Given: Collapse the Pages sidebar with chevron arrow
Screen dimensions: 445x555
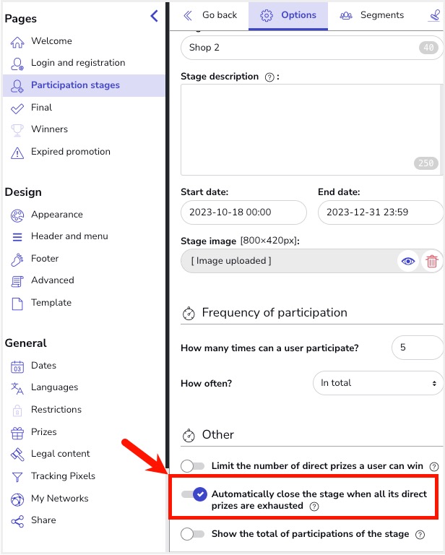Looking at the screenshot, I should click(154, 16).
